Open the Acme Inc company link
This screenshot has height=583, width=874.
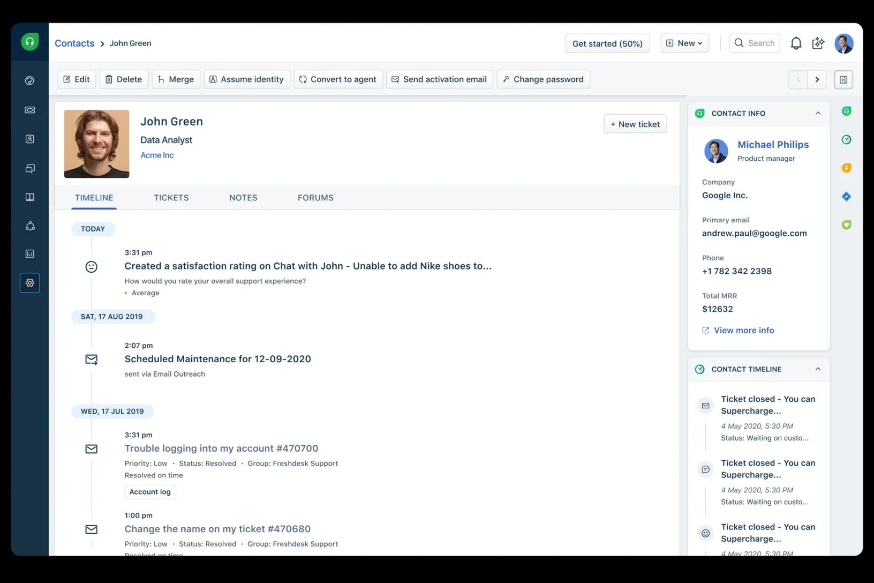point(157,155)
